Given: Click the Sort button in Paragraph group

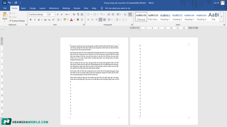Looking at the screenshot, I should pos(125,14).
